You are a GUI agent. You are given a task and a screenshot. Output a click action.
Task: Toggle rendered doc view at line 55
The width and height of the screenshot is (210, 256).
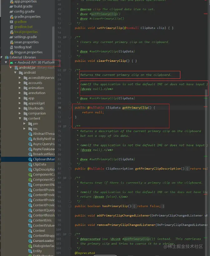point(65,37)
